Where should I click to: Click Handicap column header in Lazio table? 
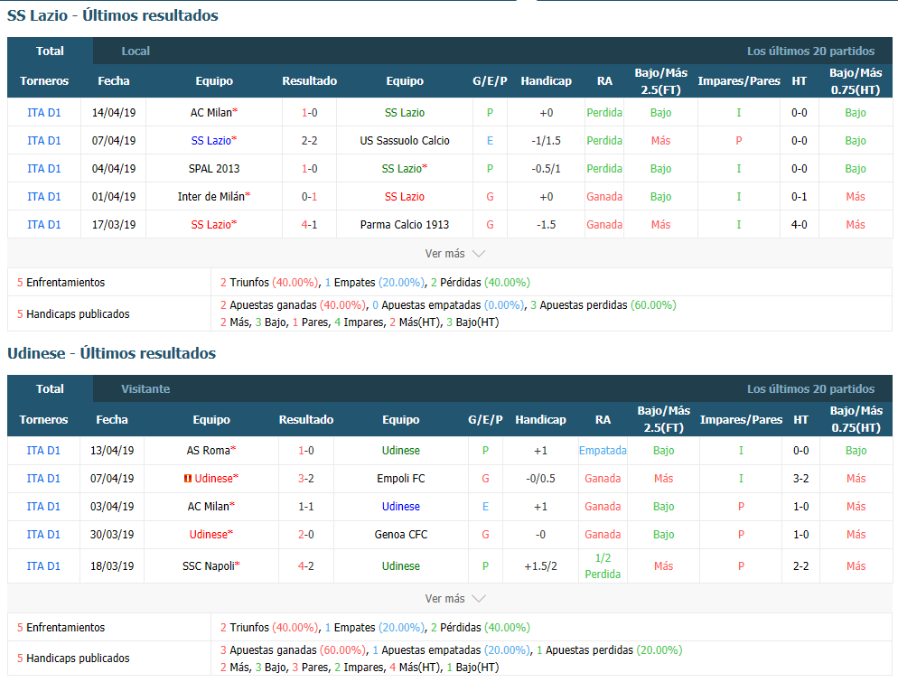(547, 81)
